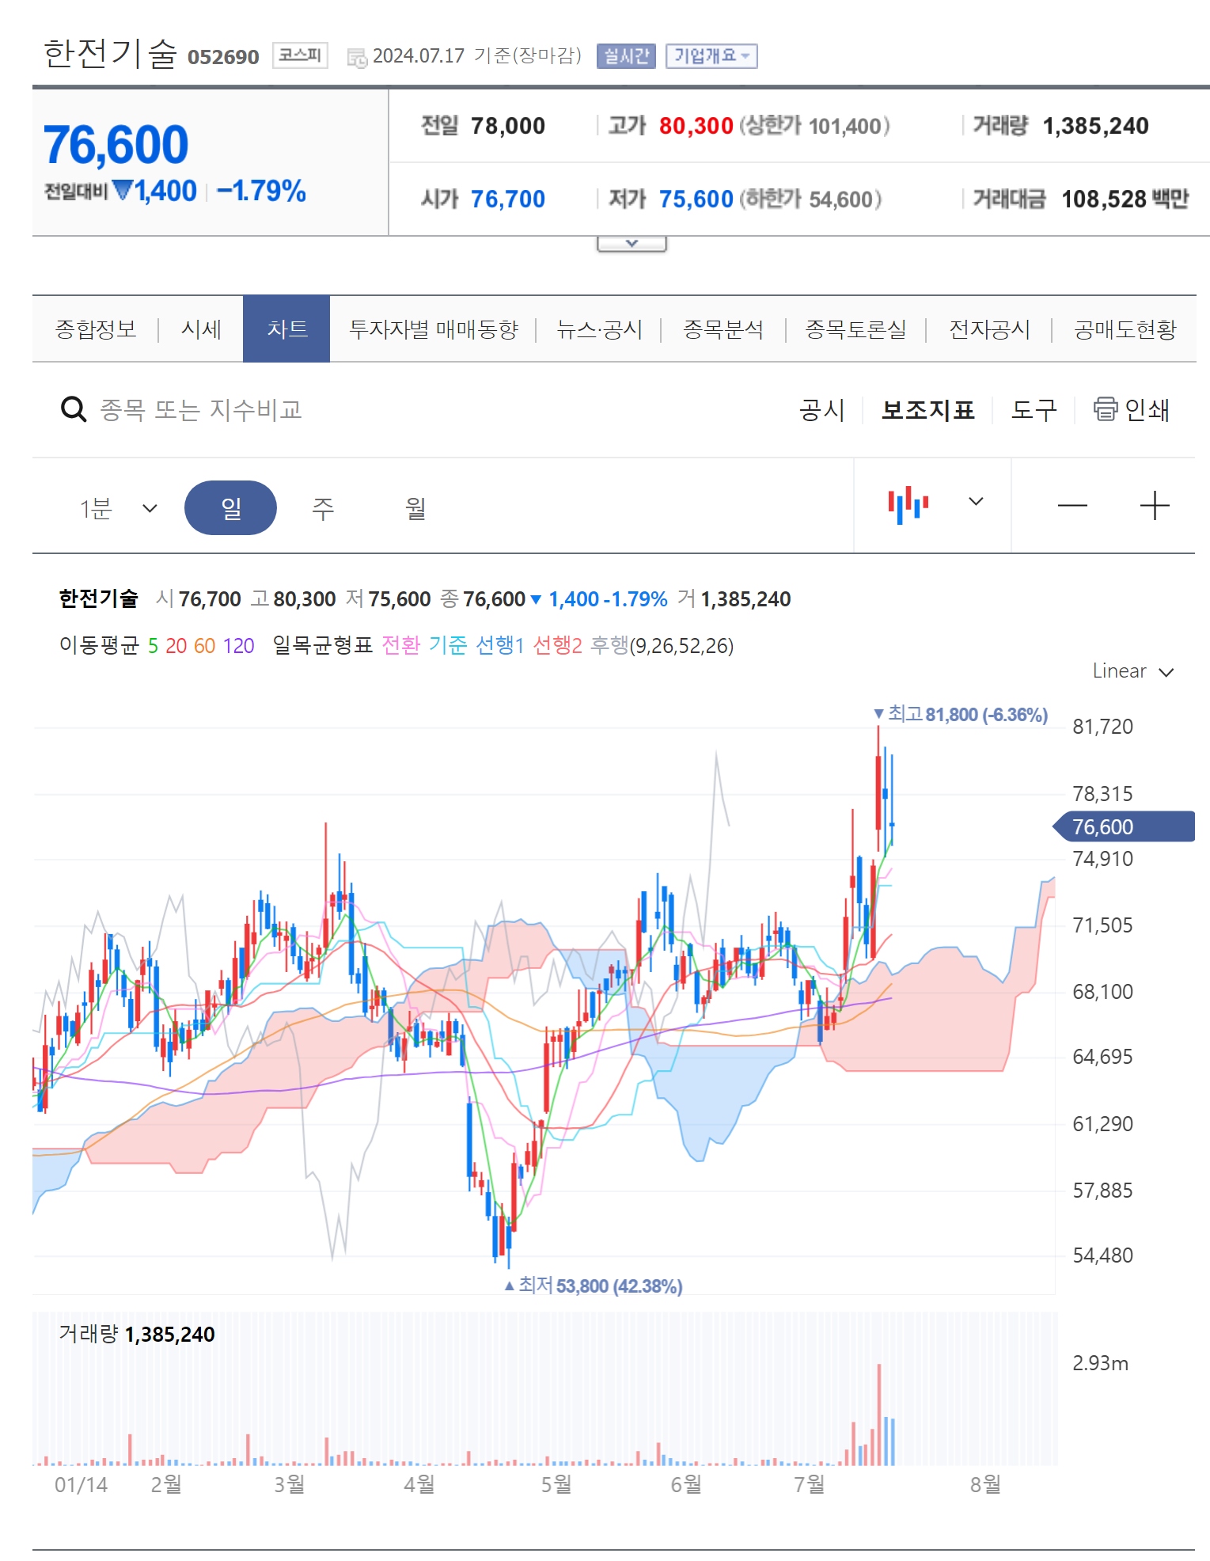Expand the 기업개요 dropdown
1210x1561 pixels.
(x=711, y=55)
